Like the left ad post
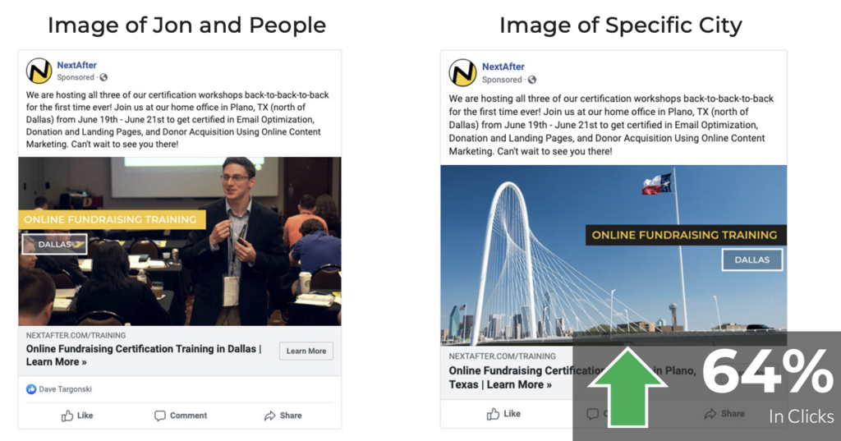The width and height of the screenshot is (841, 441). pyautogui.click(x=76, y=416)
